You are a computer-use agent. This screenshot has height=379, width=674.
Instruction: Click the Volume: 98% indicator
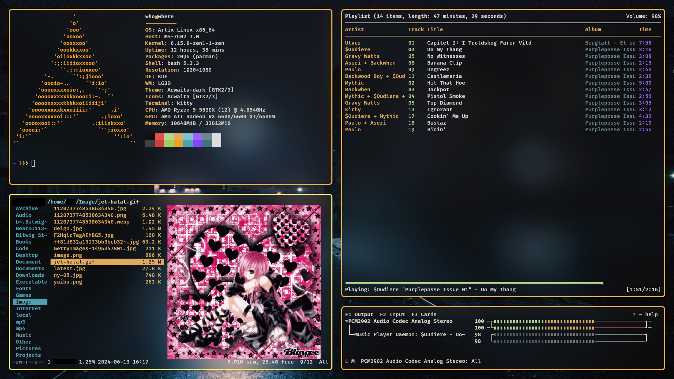click(x=643, y=16)
